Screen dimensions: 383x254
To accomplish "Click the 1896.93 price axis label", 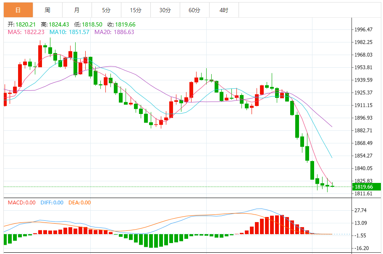I will click(363, 118).
